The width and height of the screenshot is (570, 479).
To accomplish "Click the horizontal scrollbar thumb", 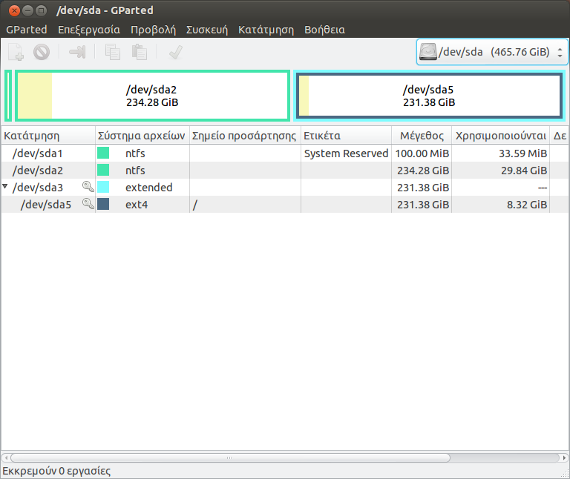I will coord(231,457).
